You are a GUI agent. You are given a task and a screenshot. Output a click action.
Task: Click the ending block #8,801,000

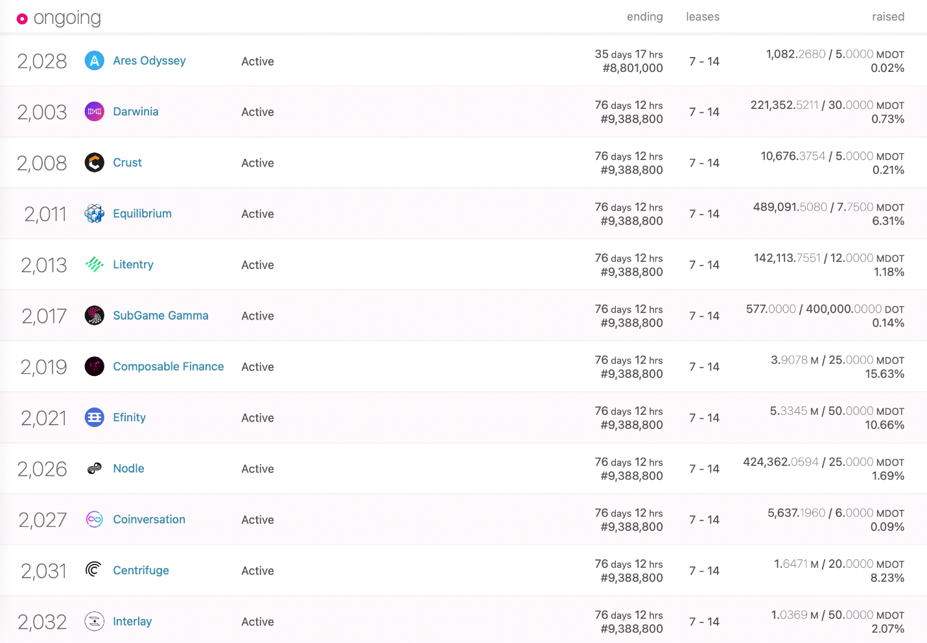pos(632,68)
